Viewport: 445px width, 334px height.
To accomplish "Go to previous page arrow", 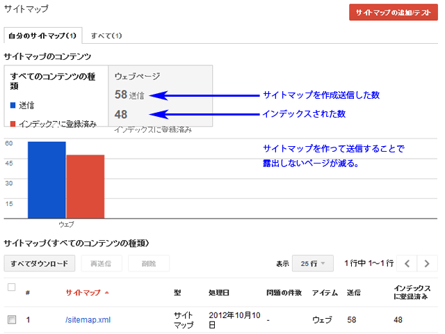I will pos(407,264).
